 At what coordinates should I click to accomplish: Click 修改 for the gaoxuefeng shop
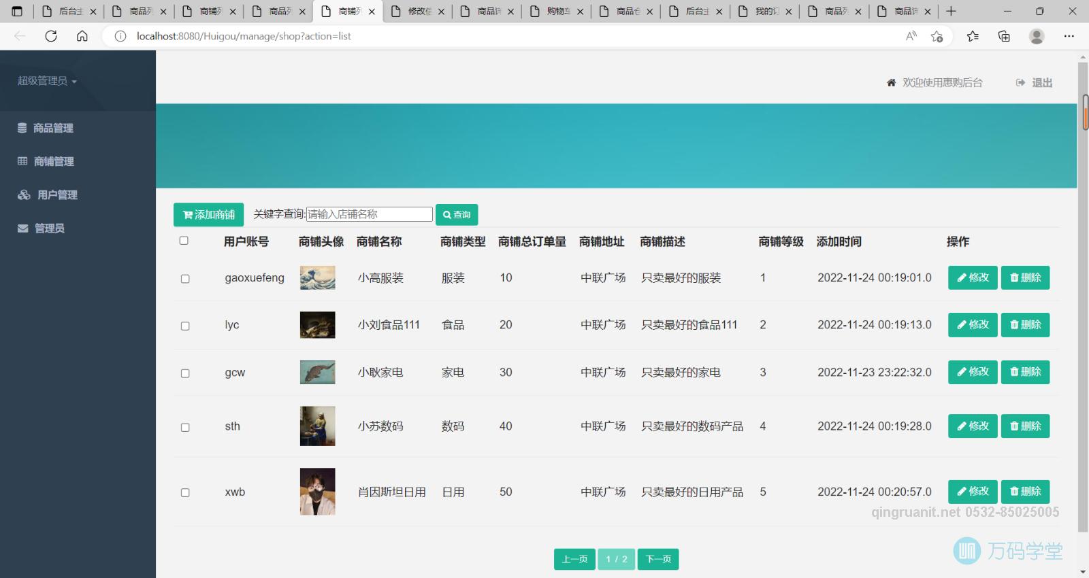[x=973, y=277]
